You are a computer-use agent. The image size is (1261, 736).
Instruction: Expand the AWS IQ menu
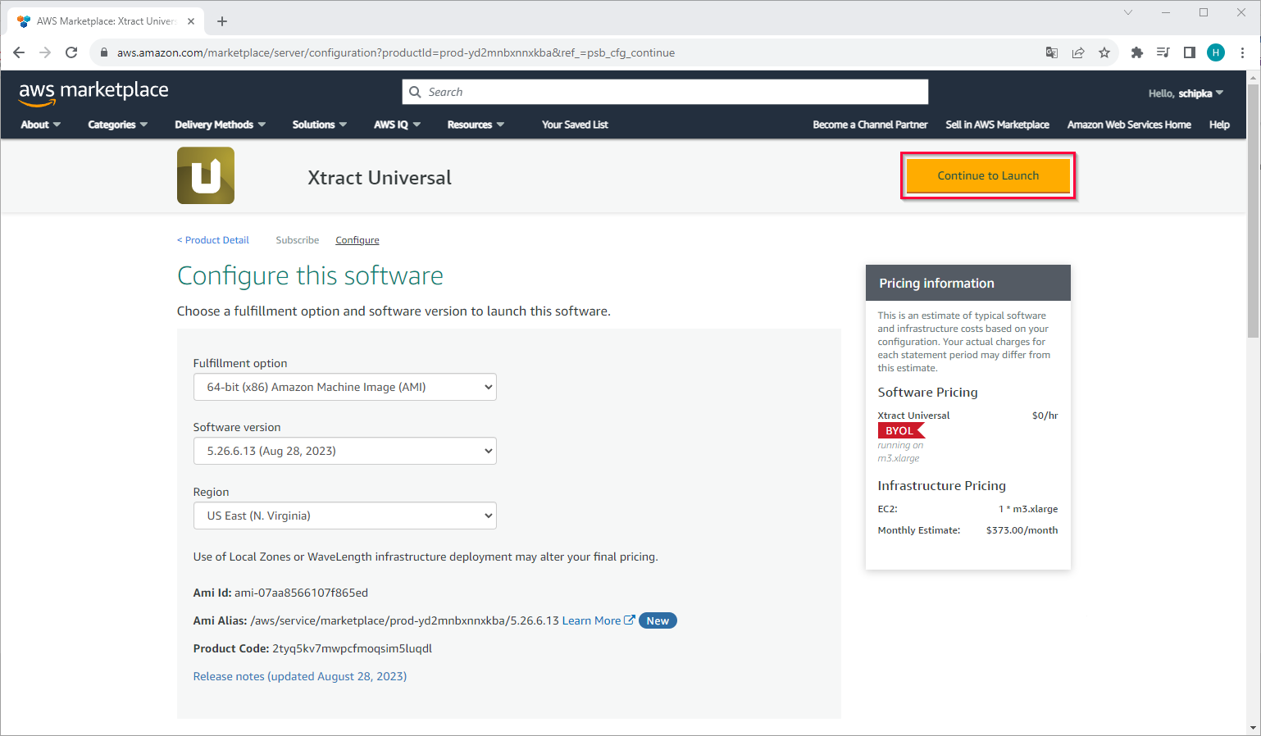tap(398, 125)
